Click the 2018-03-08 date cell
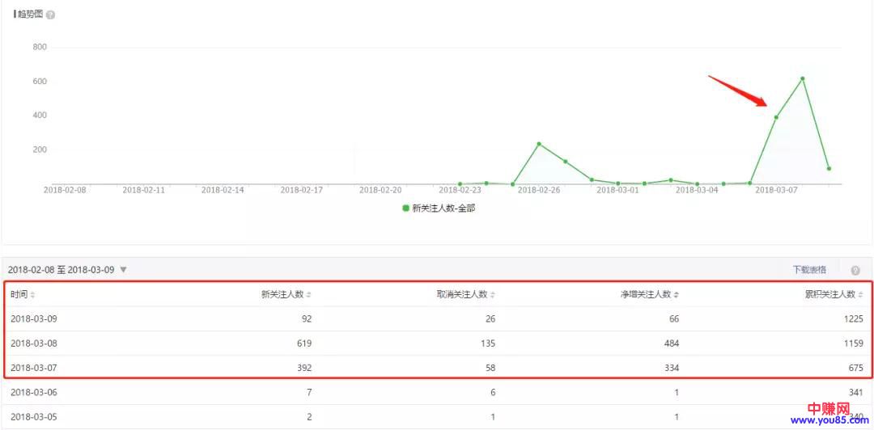 tap(34, 343)
